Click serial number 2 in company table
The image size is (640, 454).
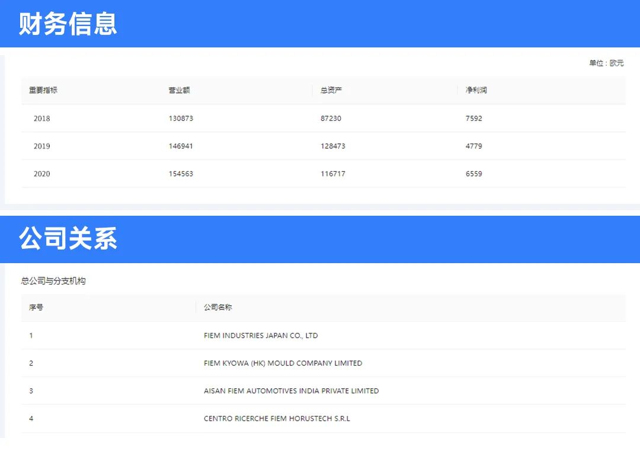click(31, 363)
